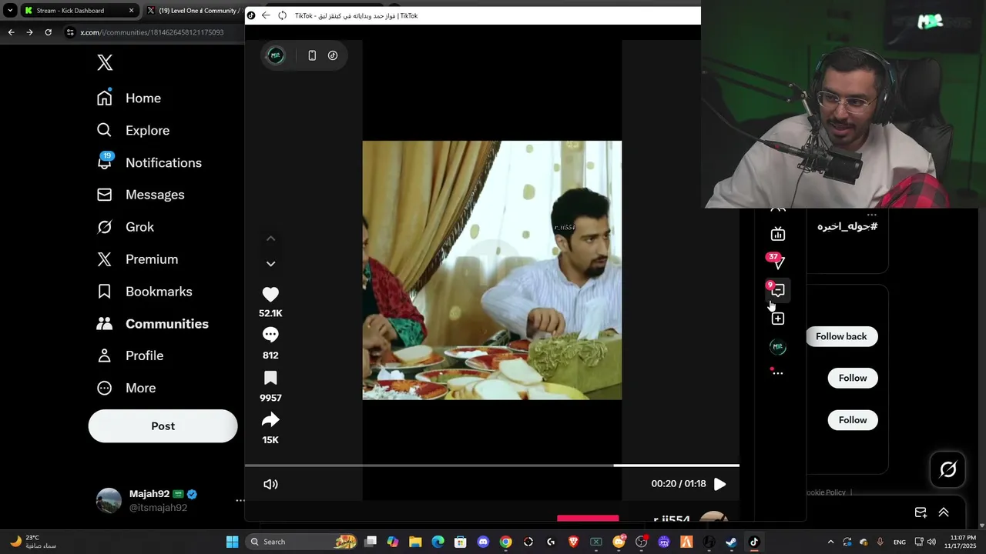
Task: Open r_ti554 TikTok username link
Action: (x=672, y=519)
